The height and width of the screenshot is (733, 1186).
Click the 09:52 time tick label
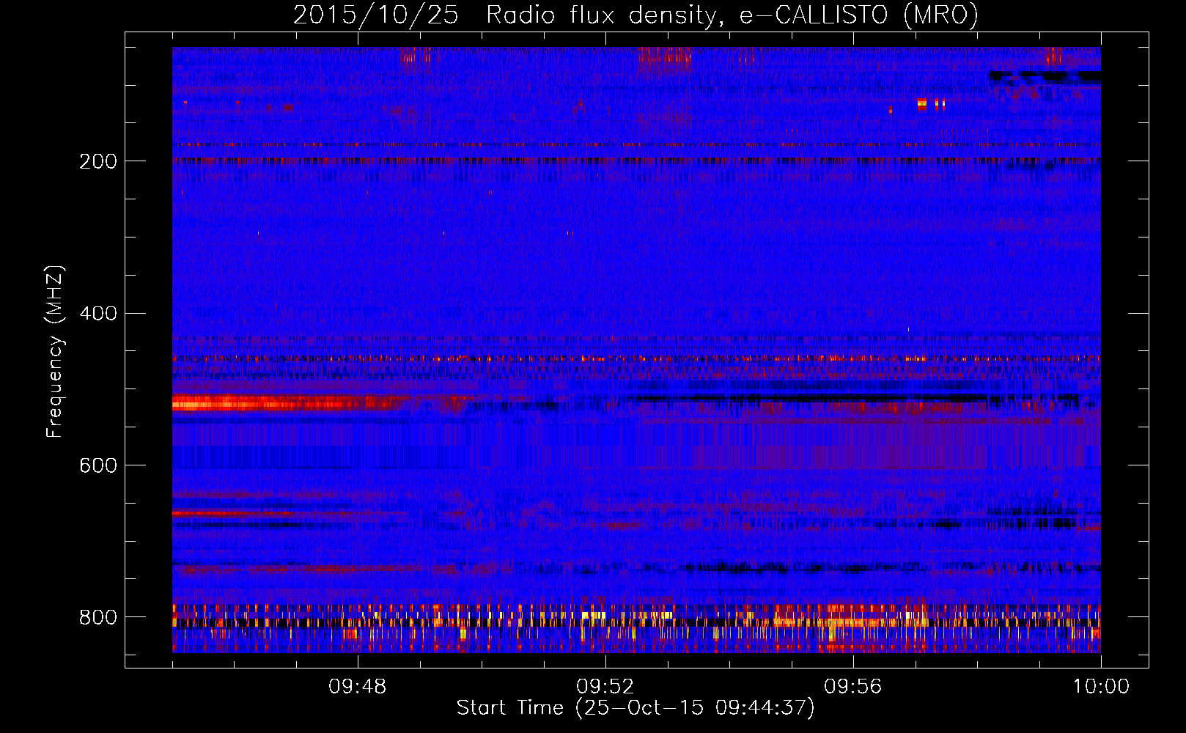(x=605, y=687)
